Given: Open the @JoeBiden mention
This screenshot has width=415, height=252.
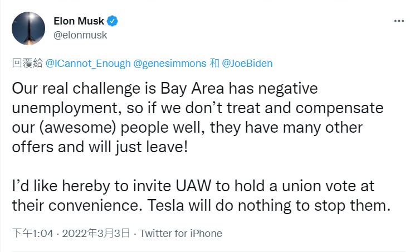Looking at the screenshot, I should [x=247, y=64].
